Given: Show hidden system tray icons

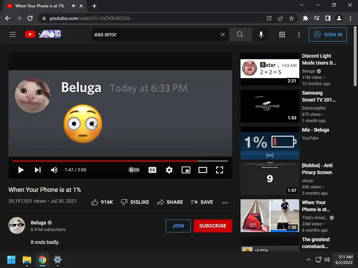Looking at the screenshot, I should (308, 260).
